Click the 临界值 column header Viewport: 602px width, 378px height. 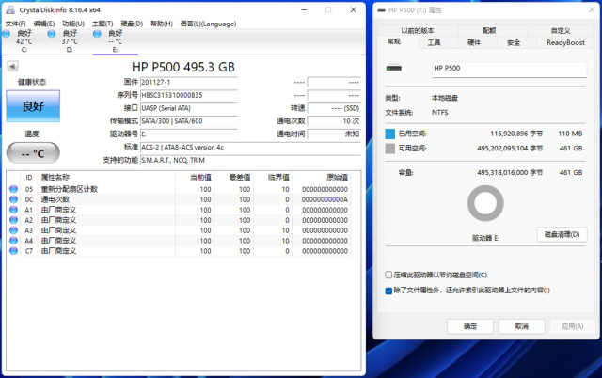pos(278,178)
